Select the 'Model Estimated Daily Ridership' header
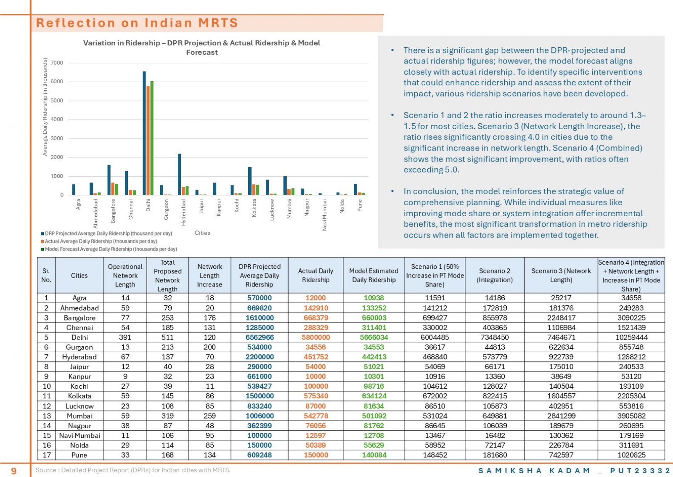The height and width of the screenshot is (477, 673). point(374,276)
